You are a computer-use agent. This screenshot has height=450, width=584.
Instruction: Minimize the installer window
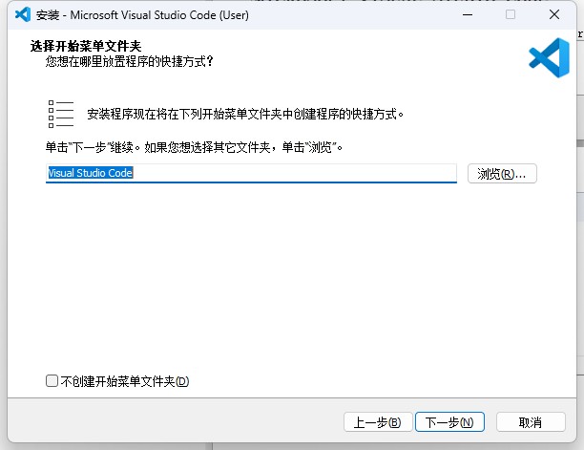point(468,15)
